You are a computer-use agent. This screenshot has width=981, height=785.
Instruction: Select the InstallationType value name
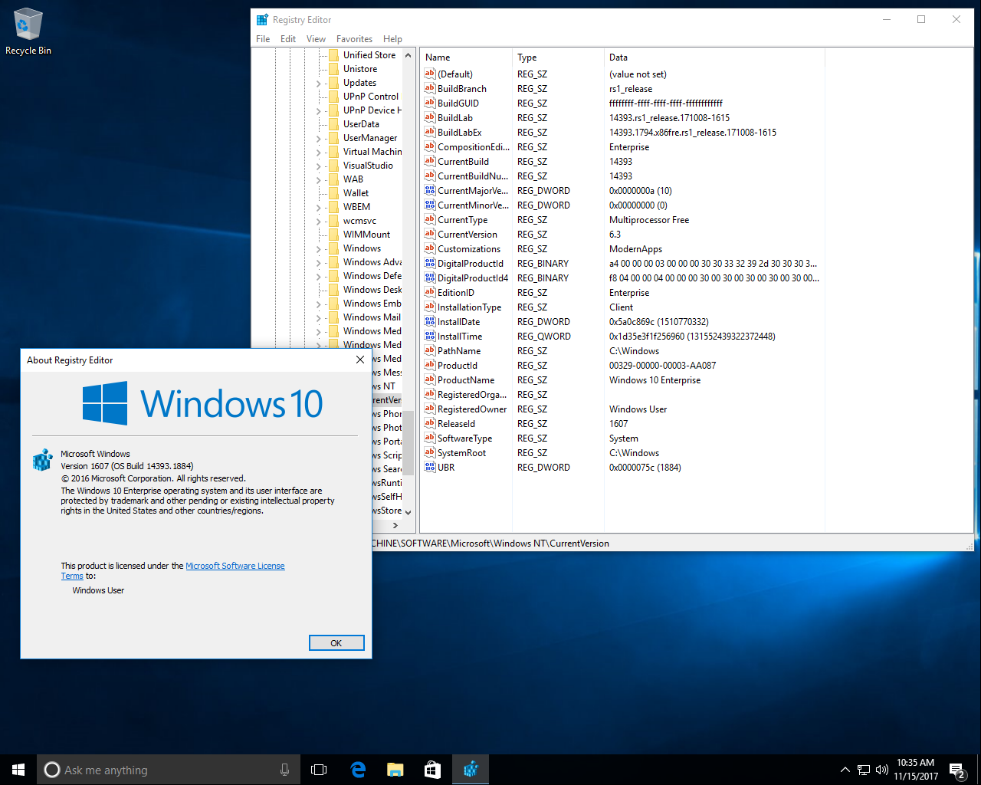coord(469,307)
